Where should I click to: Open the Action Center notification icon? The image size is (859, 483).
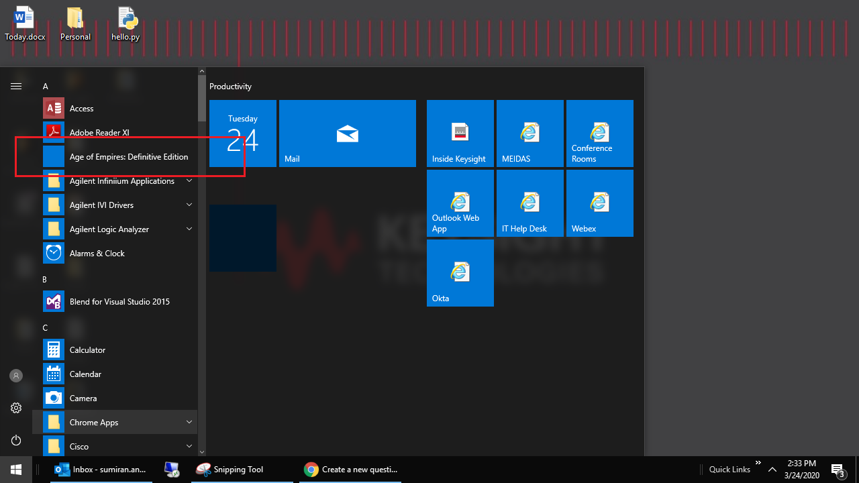pyautogui.click(x=838, y=470)
